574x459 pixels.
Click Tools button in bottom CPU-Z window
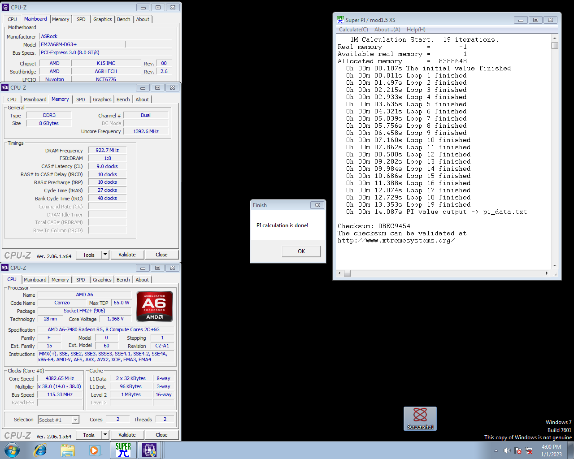[89, 435]
